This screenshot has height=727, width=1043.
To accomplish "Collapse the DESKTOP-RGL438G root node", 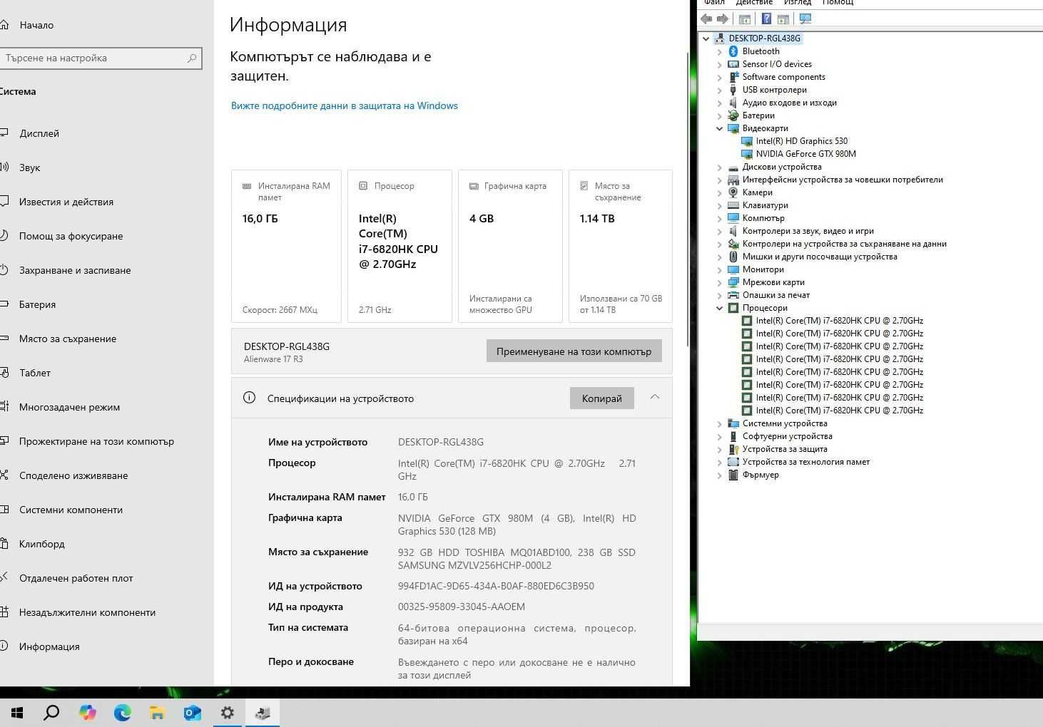I will pos(706,38).
